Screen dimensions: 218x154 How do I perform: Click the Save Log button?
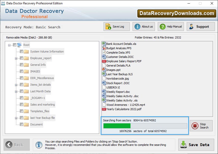pyautogui.click(x=117, y=27)
